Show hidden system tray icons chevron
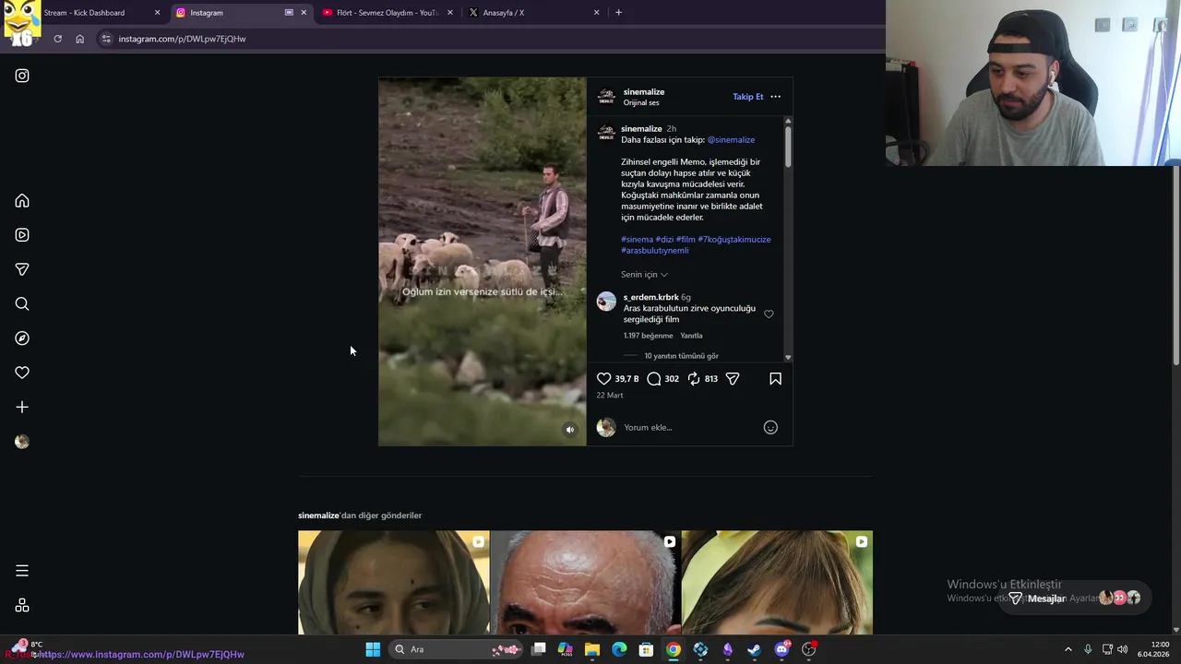Screen dimensions: 1181x664 pos(1068,649)
